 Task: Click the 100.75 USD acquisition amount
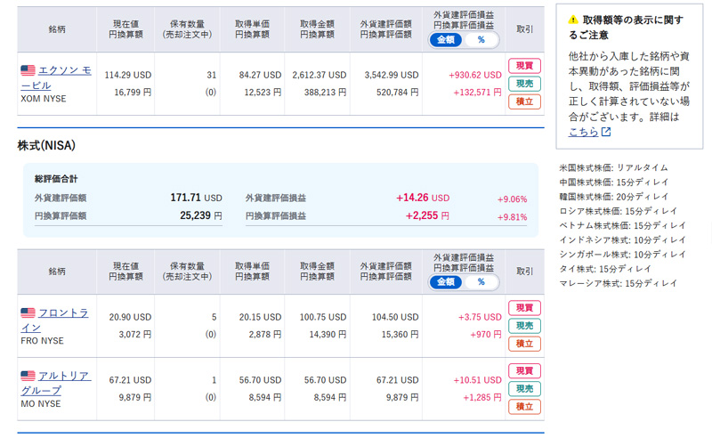[x=323, y=317]
